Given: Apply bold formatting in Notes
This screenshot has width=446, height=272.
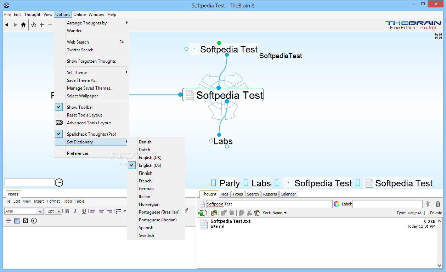Looking at the screenshot, I should 67,211.
